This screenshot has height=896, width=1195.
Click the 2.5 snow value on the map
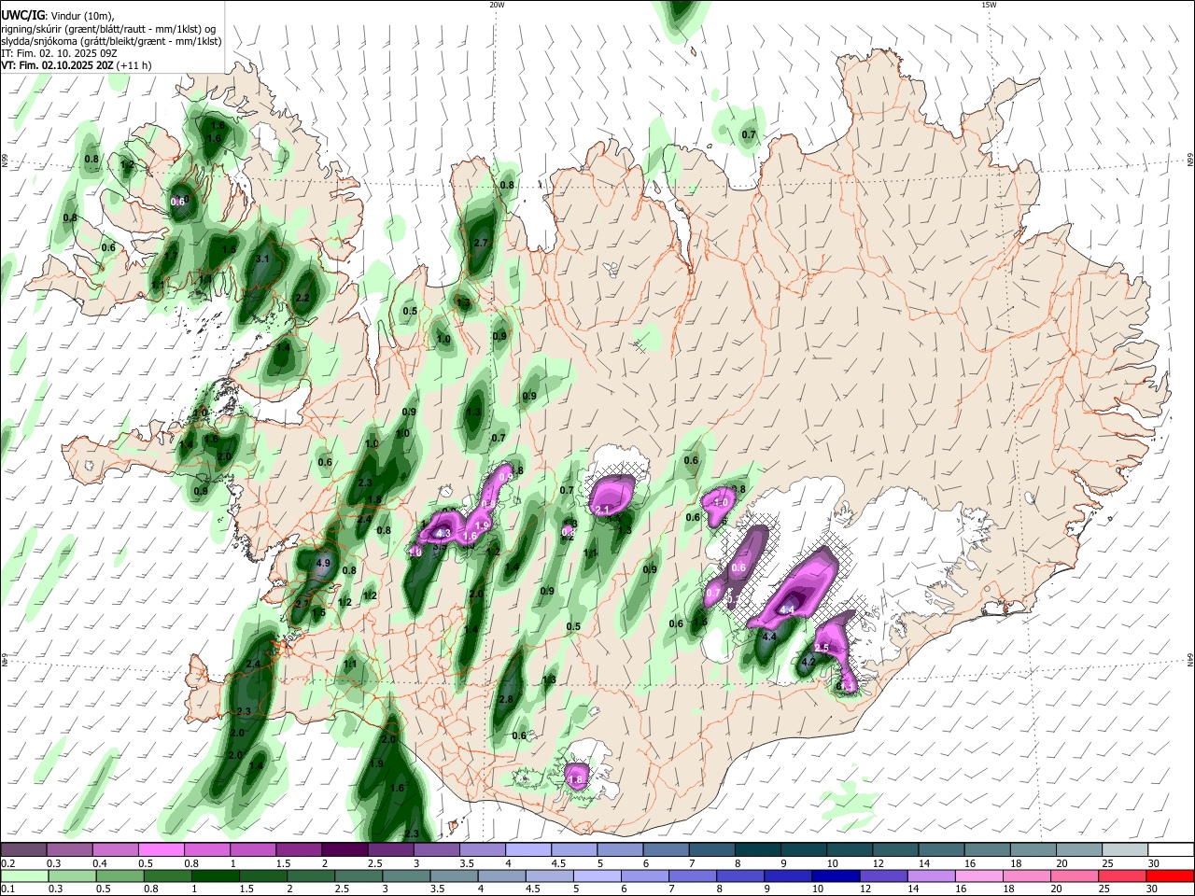click(x=822, y=648)
